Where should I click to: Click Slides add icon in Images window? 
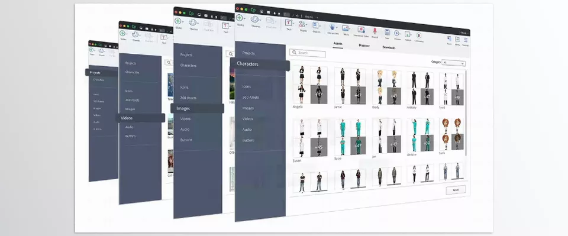click(x=178, y=21)
